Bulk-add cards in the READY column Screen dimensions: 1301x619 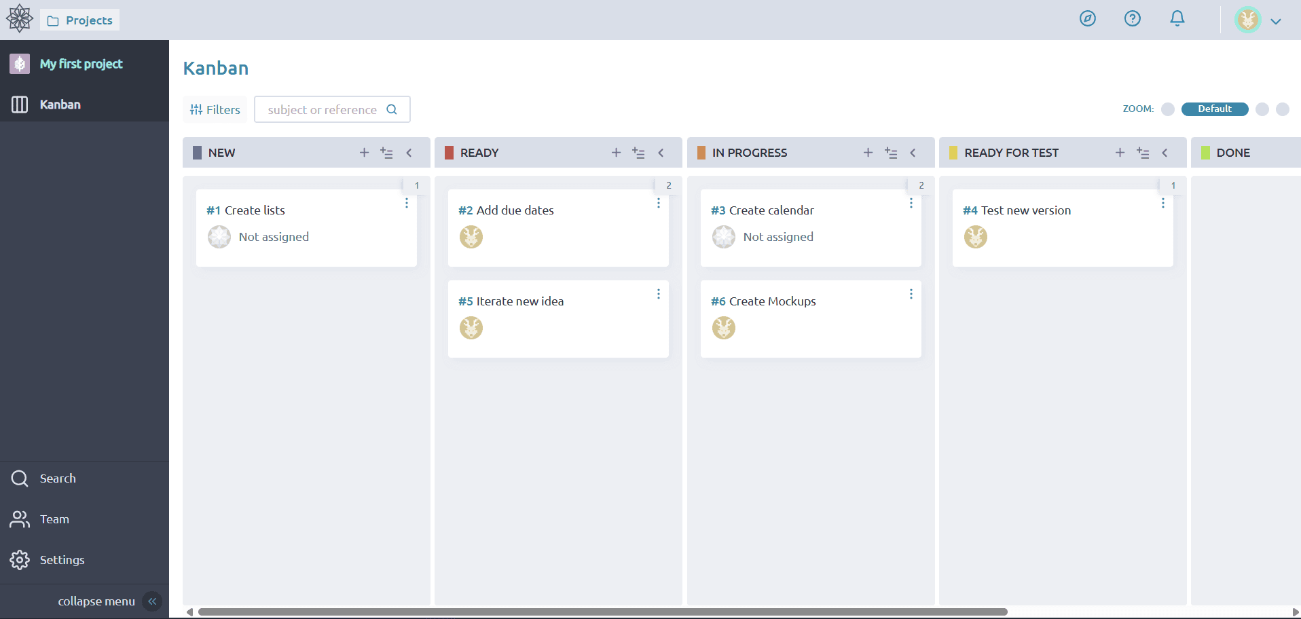click(x=638, y=153)
